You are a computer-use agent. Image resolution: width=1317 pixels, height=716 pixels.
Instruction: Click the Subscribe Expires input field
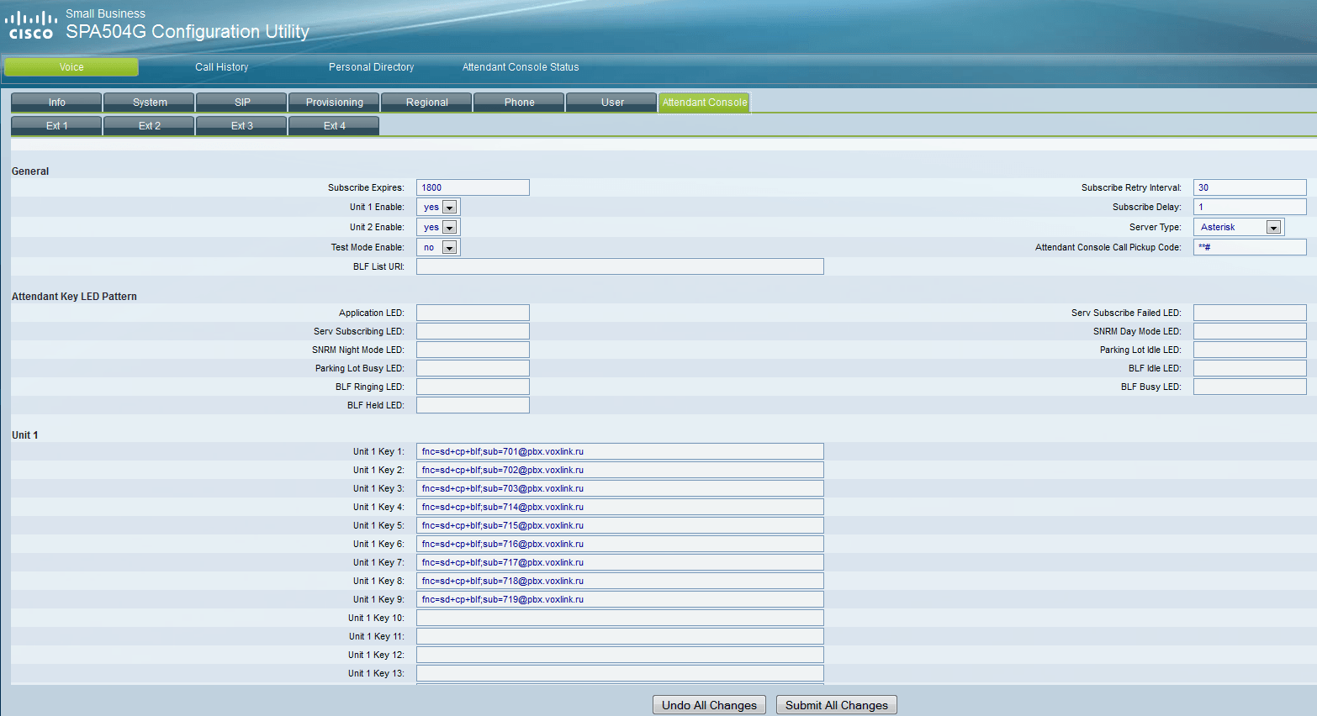click(473, 187)
